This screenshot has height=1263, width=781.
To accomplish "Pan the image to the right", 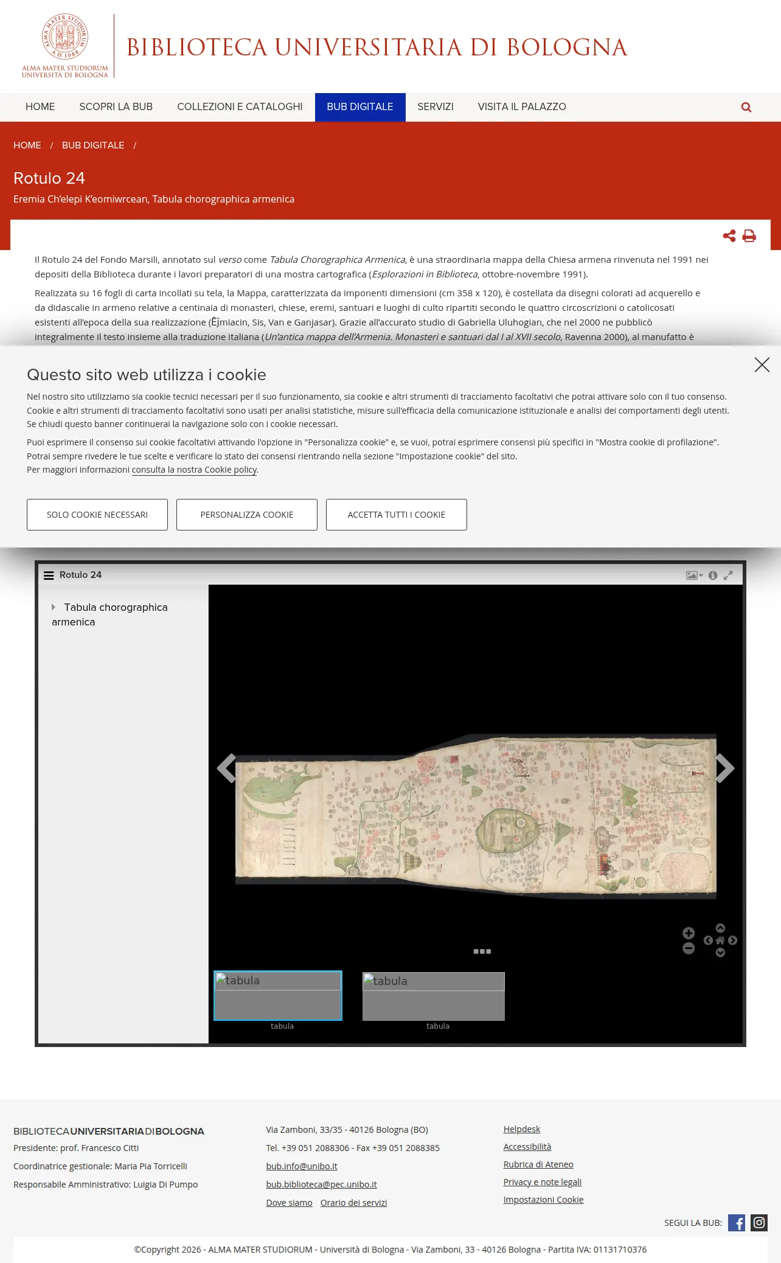I will [x=733, y=940].
